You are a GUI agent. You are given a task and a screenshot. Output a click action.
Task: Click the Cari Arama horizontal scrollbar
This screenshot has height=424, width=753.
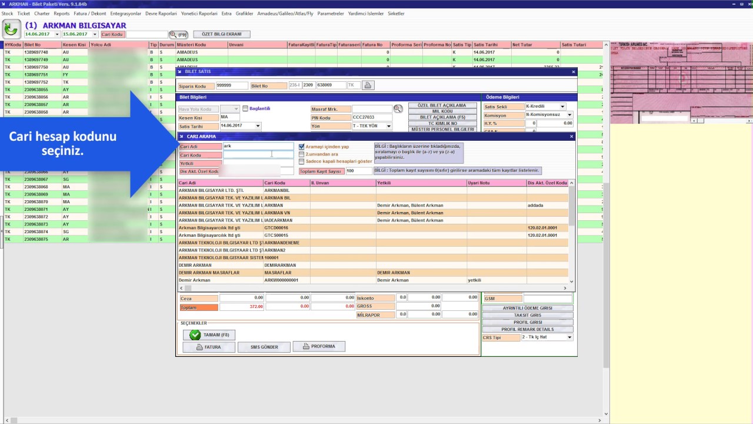tap(373, 288)
